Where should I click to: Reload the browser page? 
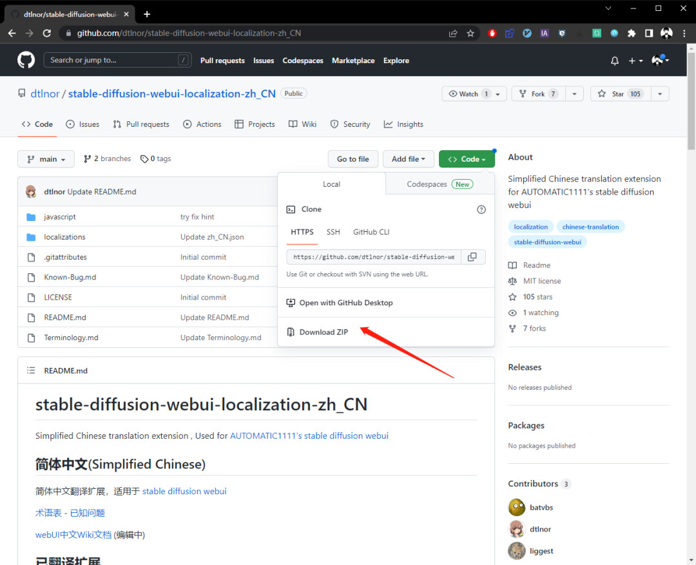(x=46, y=34)
